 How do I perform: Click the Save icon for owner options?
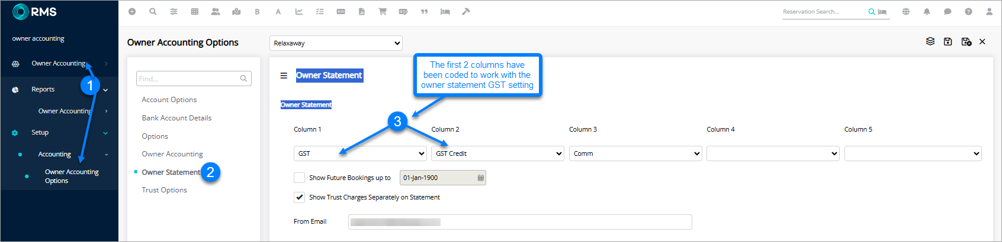[948, 41]
